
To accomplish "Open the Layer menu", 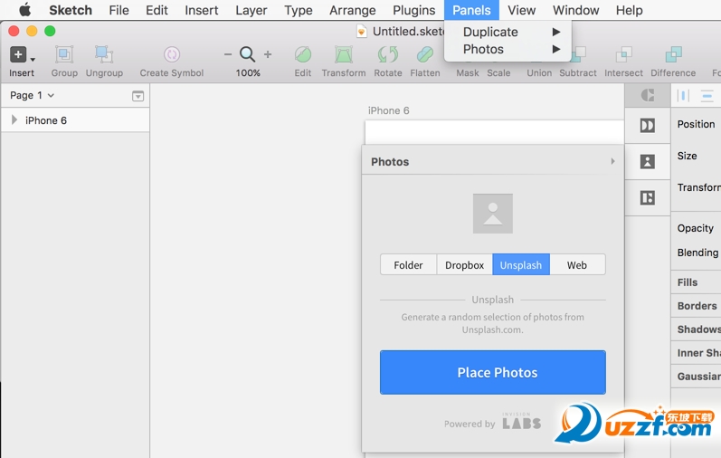I will [x=251, y=10].
